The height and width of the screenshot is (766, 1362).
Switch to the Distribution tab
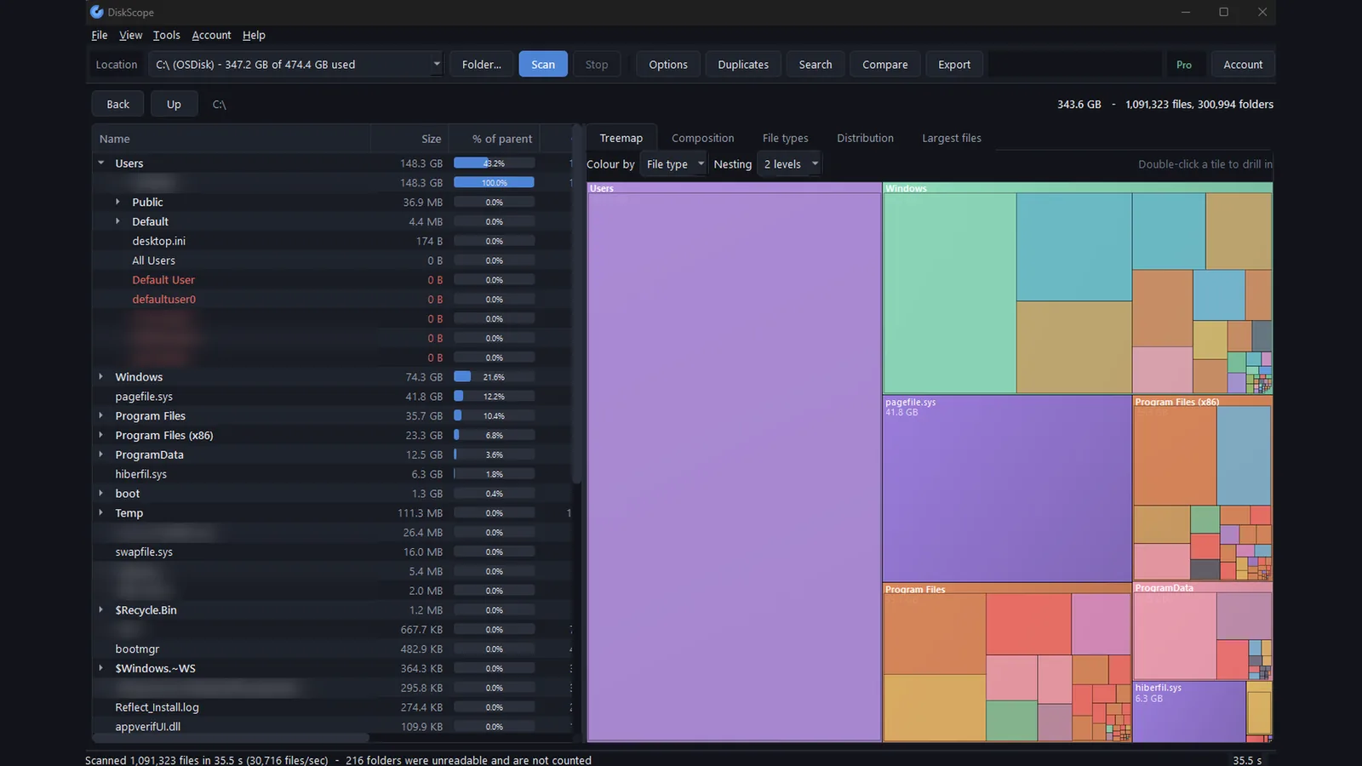865,138
